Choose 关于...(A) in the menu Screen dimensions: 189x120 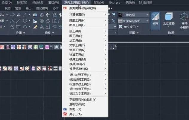click(x=85, y=114)
